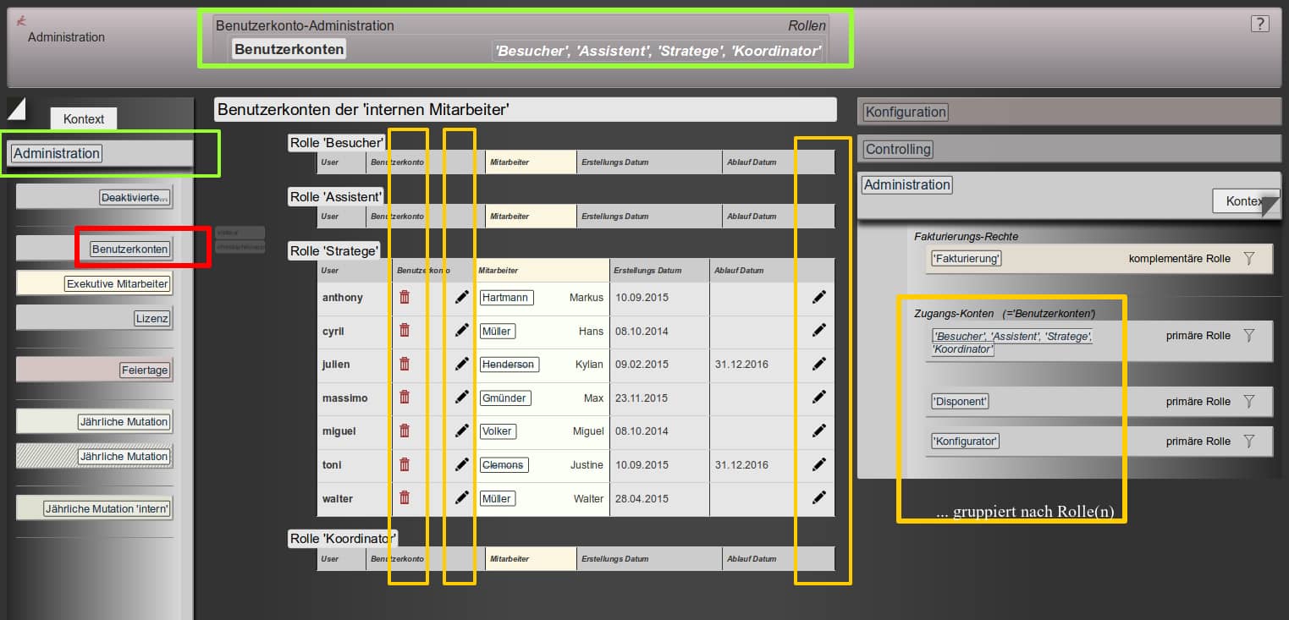Screen dimensions: 1289x620
Task: Select Benutzerkonten in the left sidebar
Action: point(130,250)
